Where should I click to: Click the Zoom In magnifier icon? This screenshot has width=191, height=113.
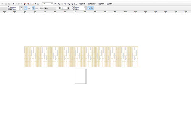click(x=55, y=4)
